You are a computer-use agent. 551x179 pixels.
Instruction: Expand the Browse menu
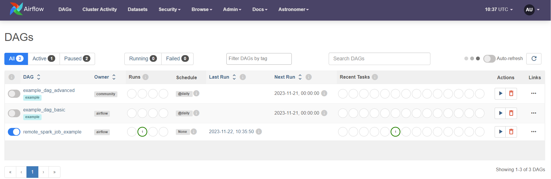click(202, 9)
